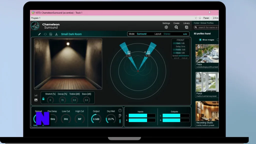Click the reload profile icon

click(45, 34)
